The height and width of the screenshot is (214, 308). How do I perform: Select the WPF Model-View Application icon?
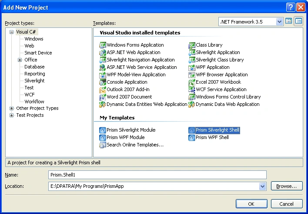click(103, 75)
